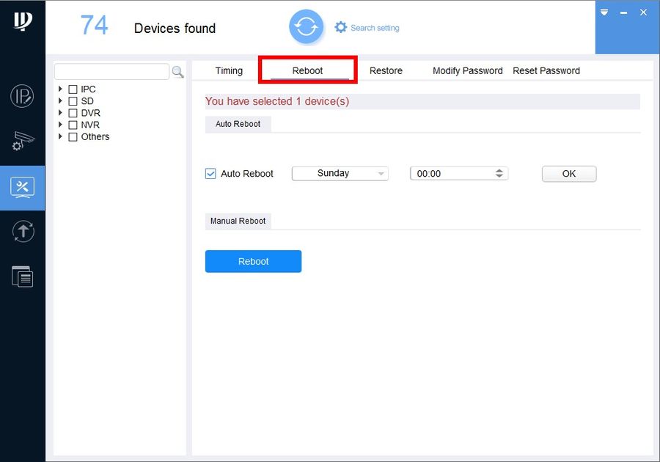Click the 'You have selected 1 device(s)' text
The image size is (660, 462).
tap(277, 101)
